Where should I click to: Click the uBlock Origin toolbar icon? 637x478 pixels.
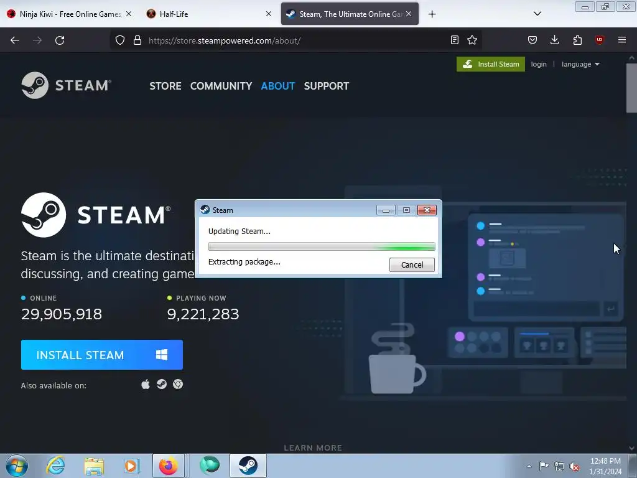click(x=599, y=40)
